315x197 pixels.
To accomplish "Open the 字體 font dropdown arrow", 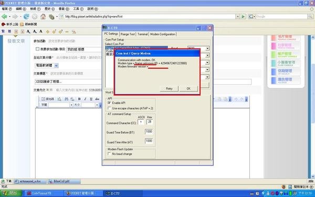I will point(71,105).
